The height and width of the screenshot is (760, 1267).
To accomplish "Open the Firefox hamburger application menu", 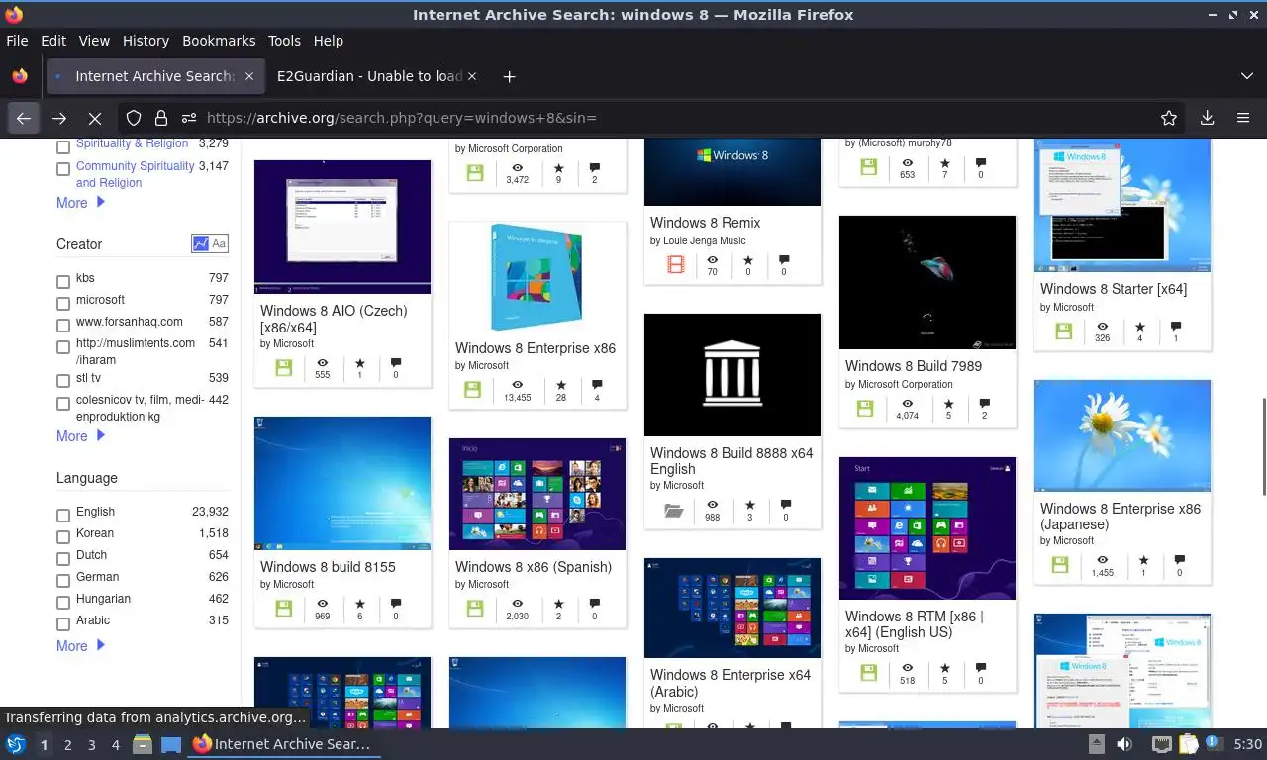I will (1243, 118).
